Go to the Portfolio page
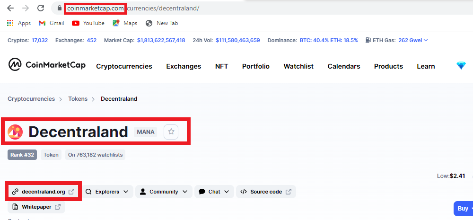 (x=256, y=66)
